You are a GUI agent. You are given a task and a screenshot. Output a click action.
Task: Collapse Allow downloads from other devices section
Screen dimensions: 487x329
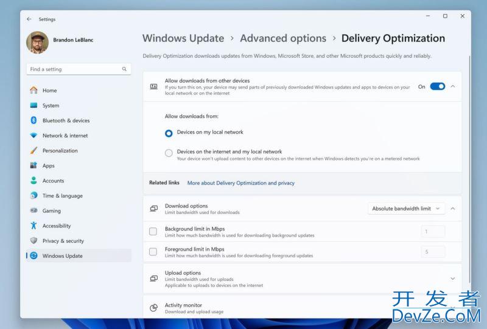tap(453, 86)
